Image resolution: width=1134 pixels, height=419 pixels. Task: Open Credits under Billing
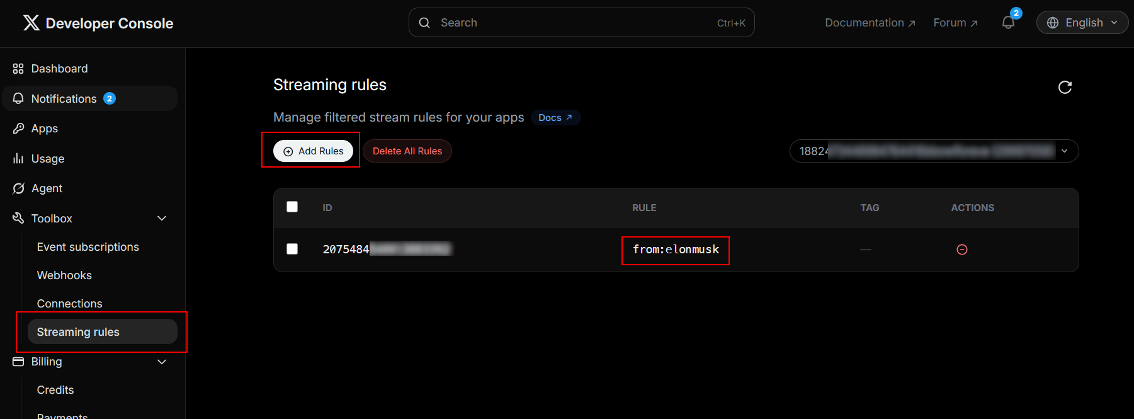[55, 390]
